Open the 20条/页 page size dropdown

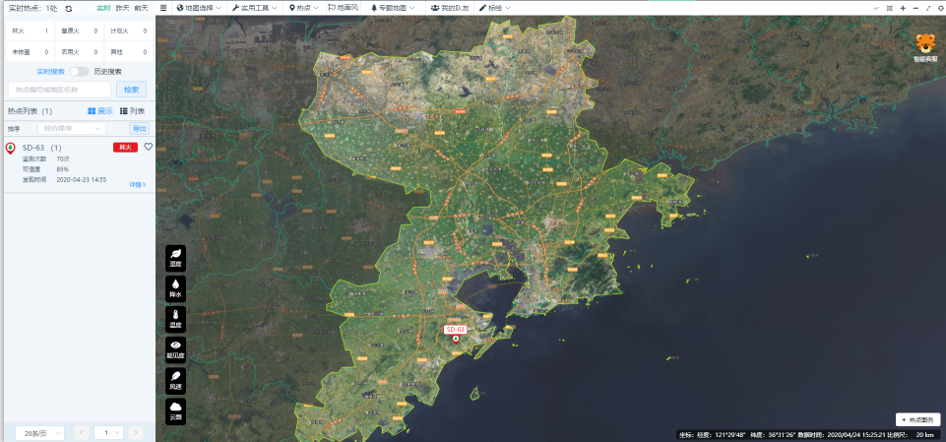coord(42,432)
